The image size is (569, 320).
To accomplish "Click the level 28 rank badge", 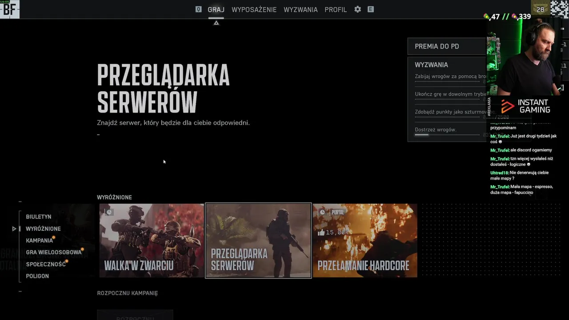I will [x=540, y=9].
